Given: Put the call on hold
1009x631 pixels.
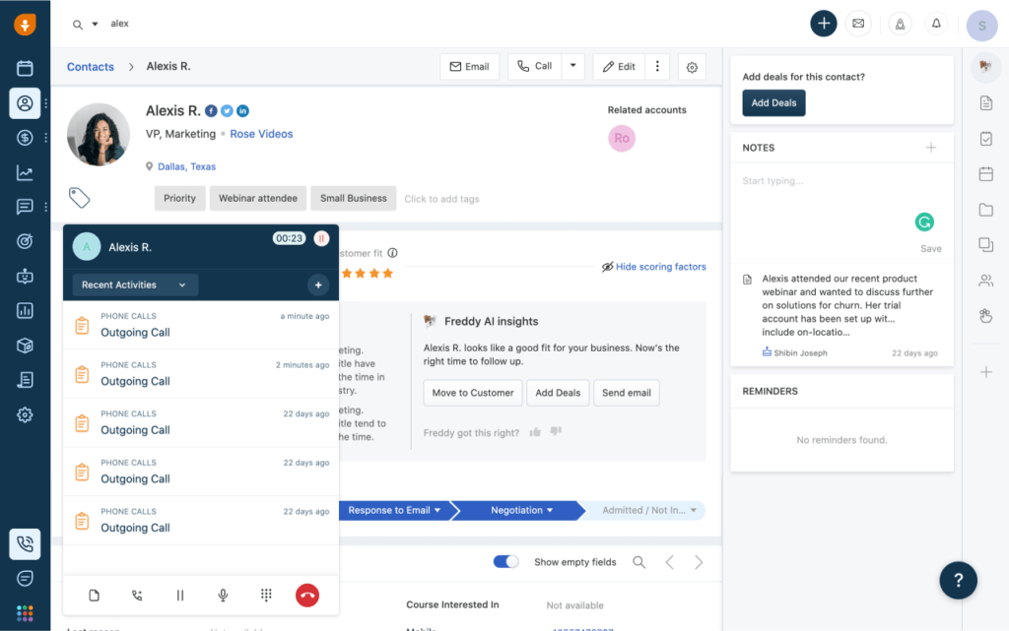Looking at the screenshot, I should tap(180, 595).
